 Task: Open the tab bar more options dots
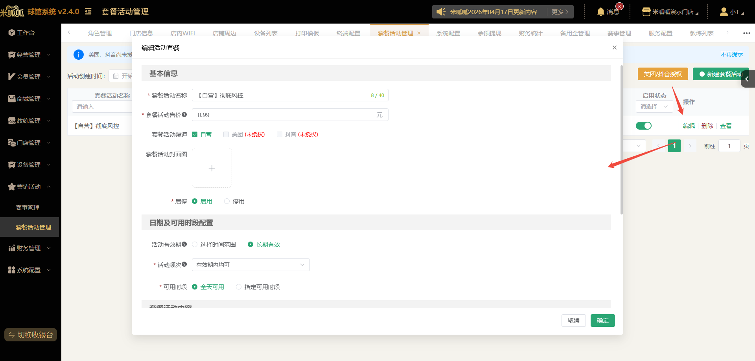click(x=746, y=33)
